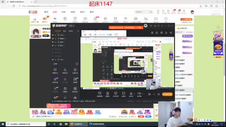Close the pink notification popup

69,105
